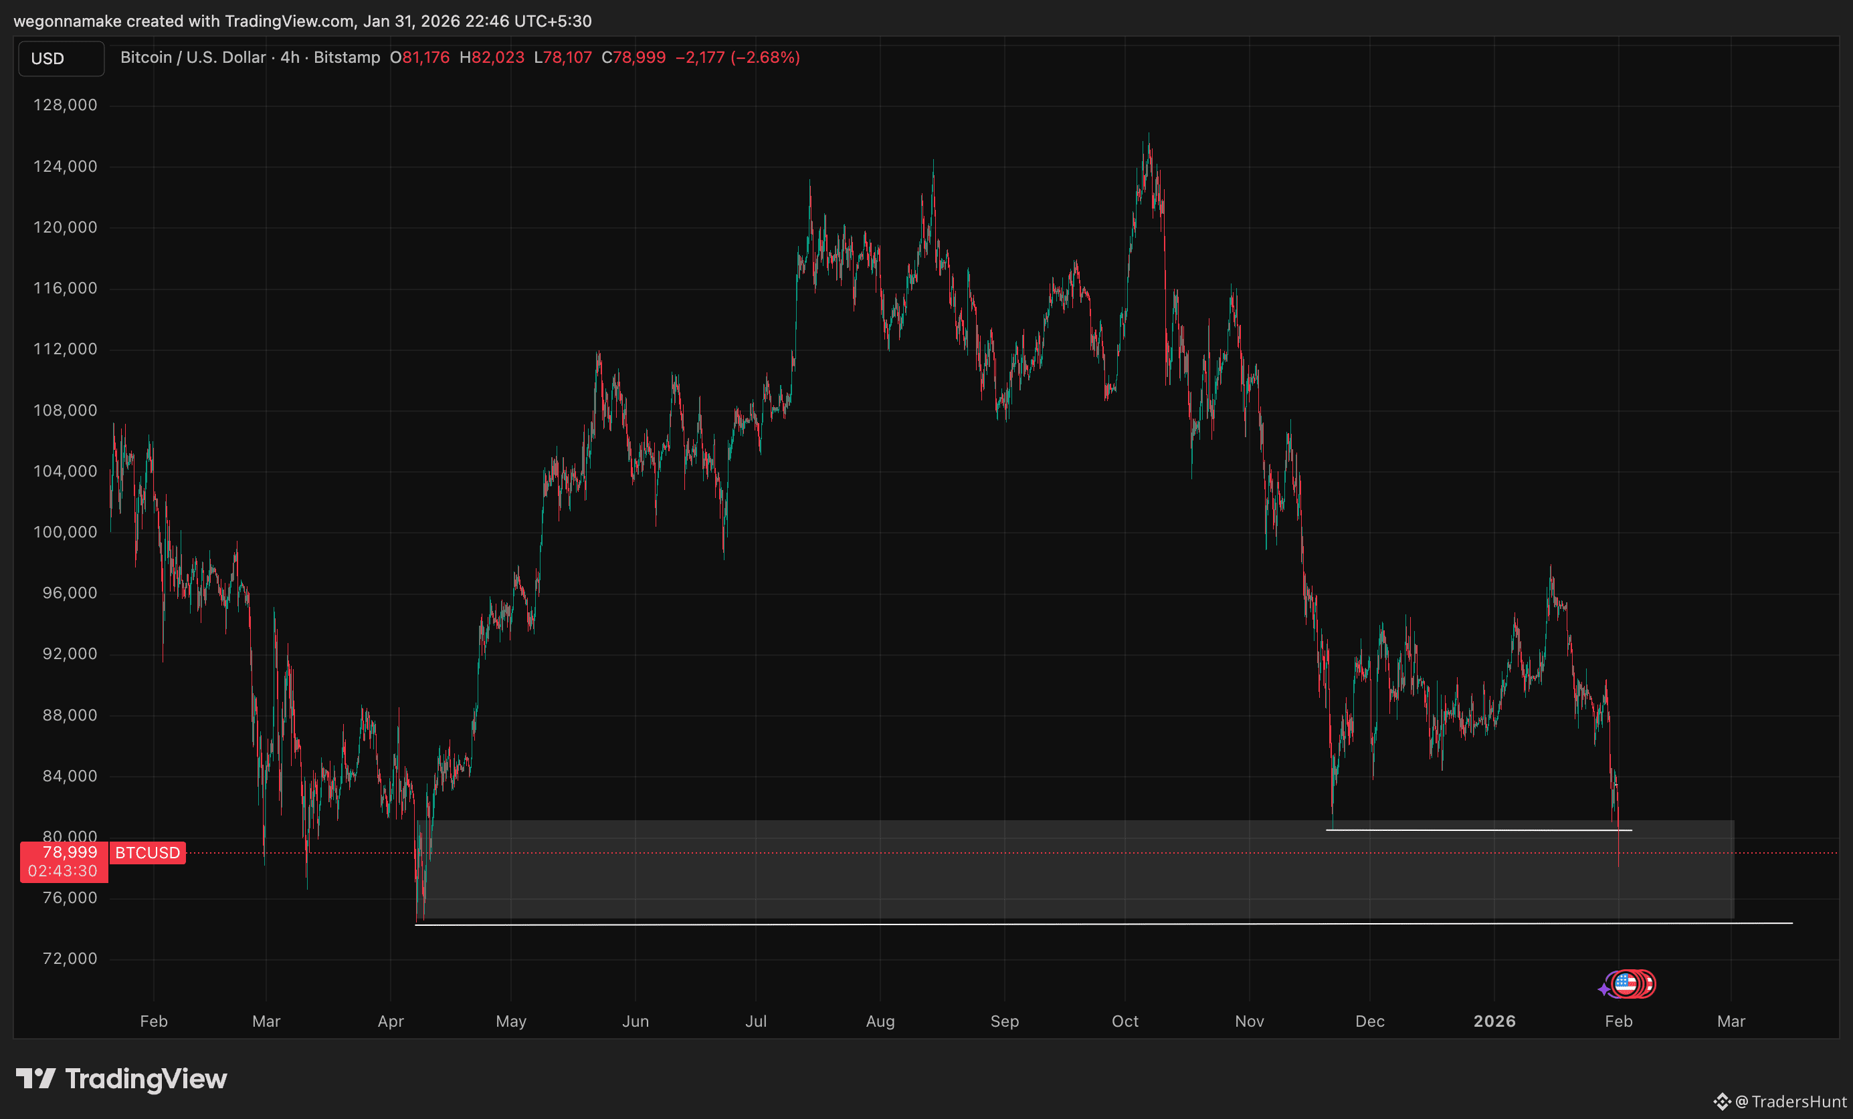Click the 96,000 price axis label

coord(70,594)
